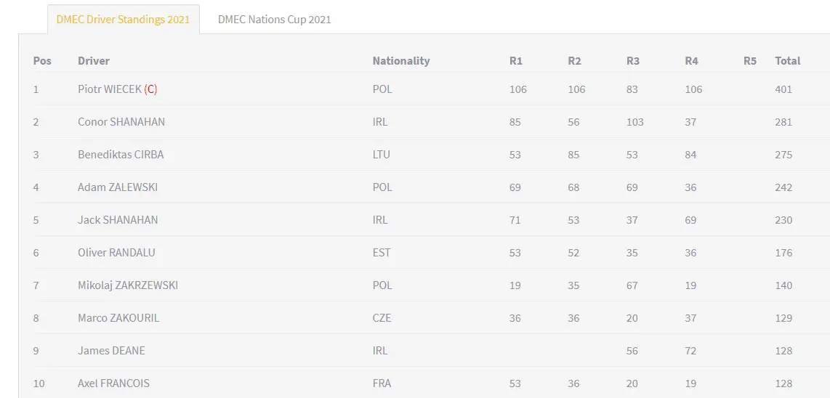830x398 pixels.
Task: Select James DEANE in the table
Action: 111,350
